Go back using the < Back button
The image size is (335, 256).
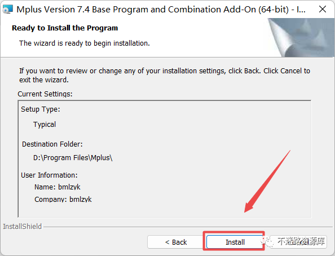pos(175,242)
